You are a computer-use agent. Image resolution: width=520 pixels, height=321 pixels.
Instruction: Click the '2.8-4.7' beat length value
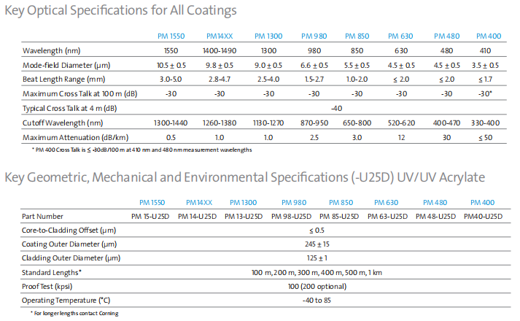(220, 80)
